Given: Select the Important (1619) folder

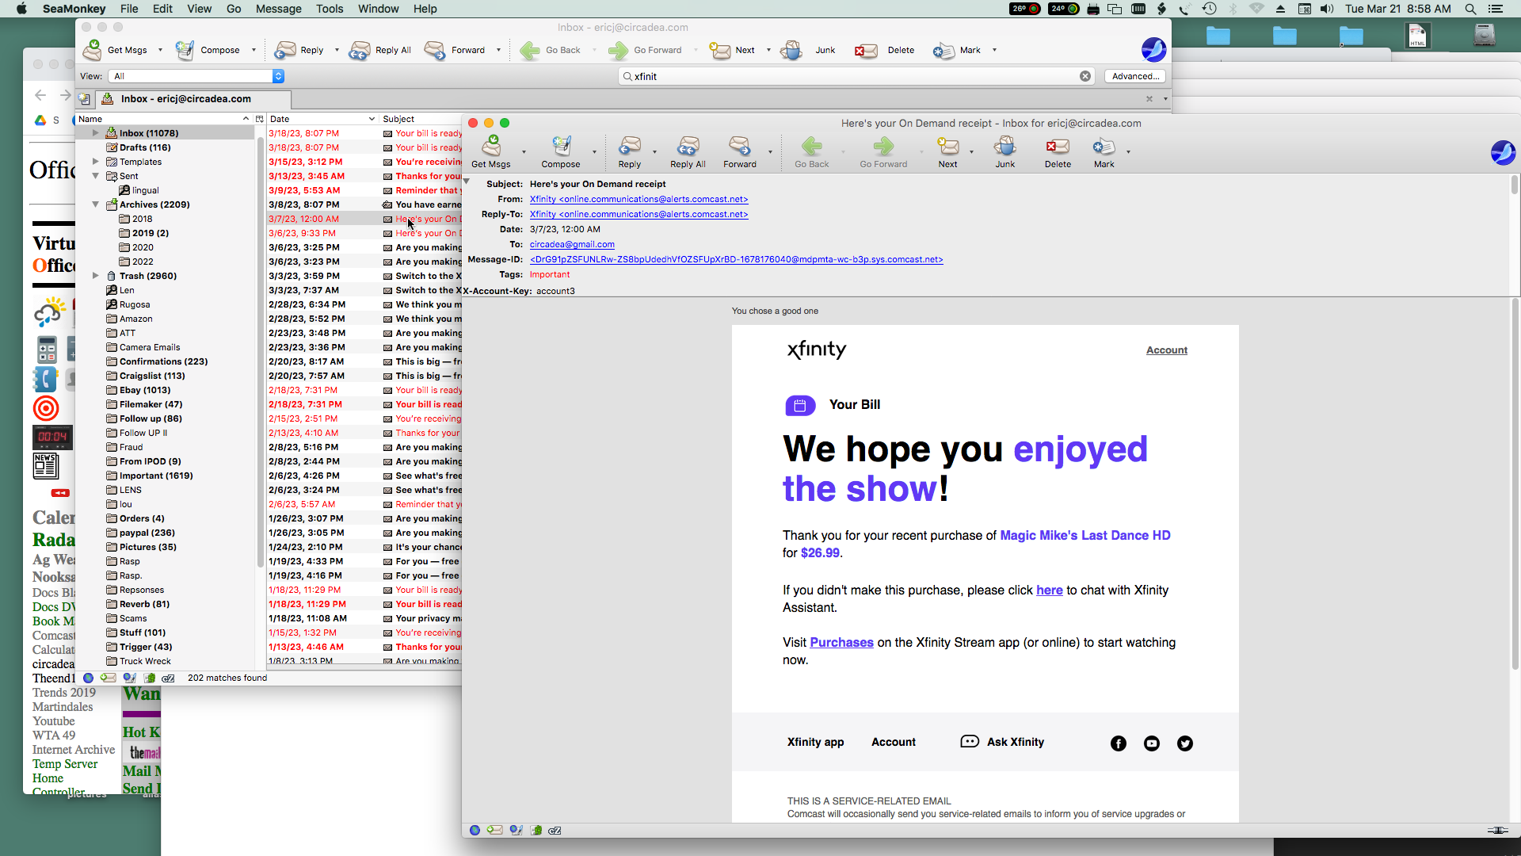Looking at the screenshot, I should point(155,476).
